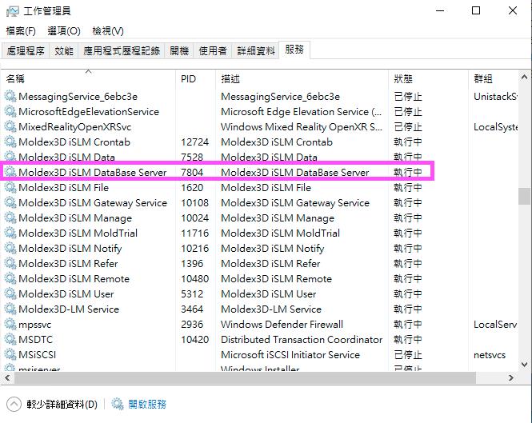Open the 檔案(F) menu
The height and width of the screenshot is (423, 532).
pos(21,31)
